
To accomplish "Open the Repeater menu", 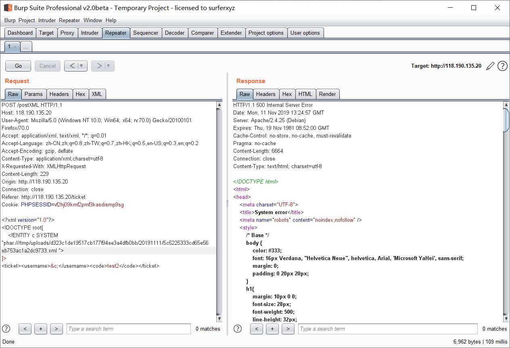I will (69, 20).
